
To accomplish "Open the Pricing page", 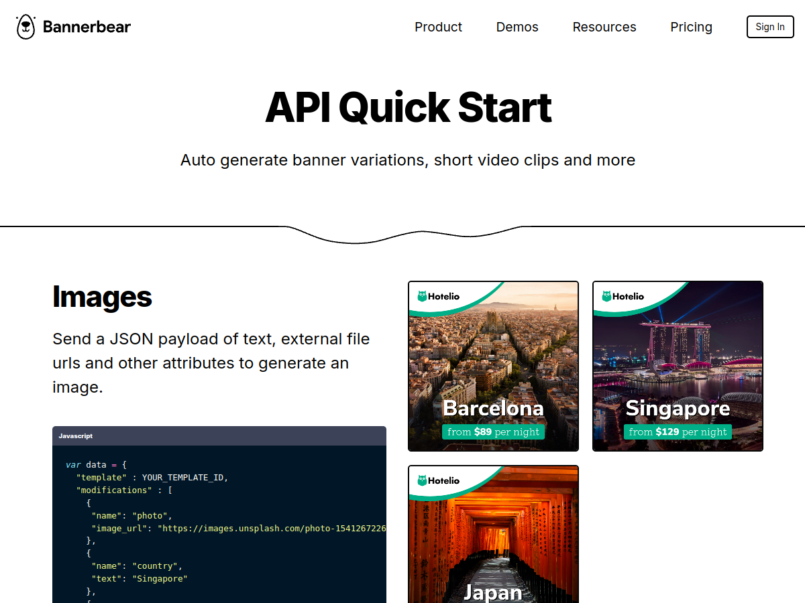I will [691, 27].
